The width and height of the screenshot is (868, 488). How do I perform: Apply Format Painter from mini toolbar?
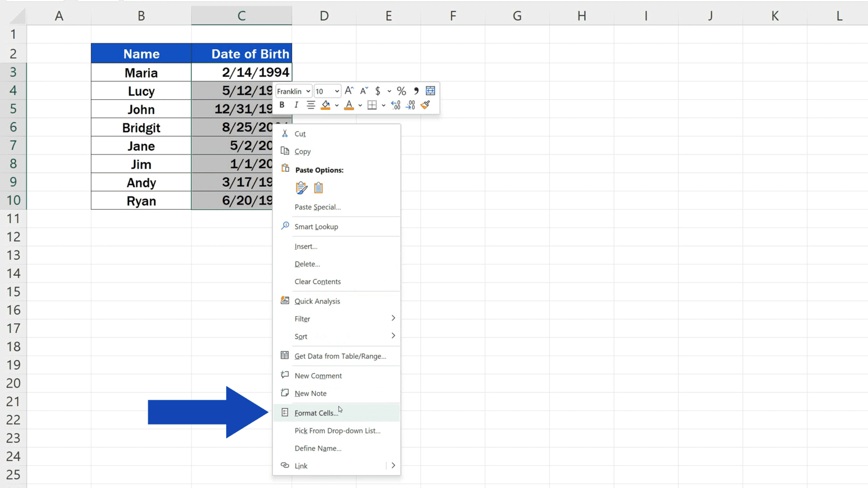(425, 105)
